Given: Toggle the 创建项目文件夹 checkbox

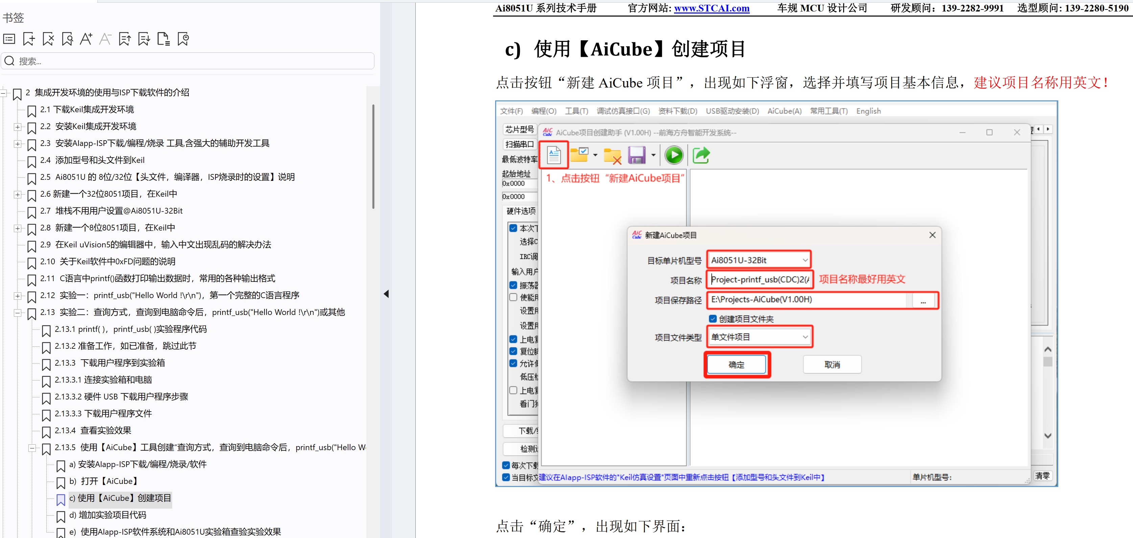Looking at the screenshot, I should tap(713, 319).
